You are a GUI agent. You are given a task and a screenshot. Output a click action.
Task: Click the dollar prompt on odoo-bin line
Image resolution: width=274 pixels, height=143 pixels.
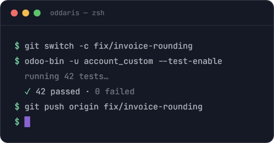point(17,61)
